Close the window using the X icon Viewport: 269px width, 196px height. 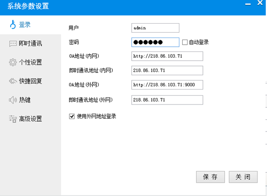[260, 2]
